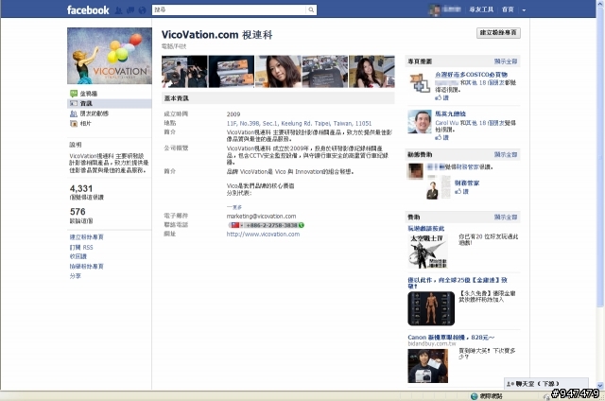Viewport: 605px width, 401px height.
Task: Open friend requests icon in top bar
Action: [x=118, y=10]
